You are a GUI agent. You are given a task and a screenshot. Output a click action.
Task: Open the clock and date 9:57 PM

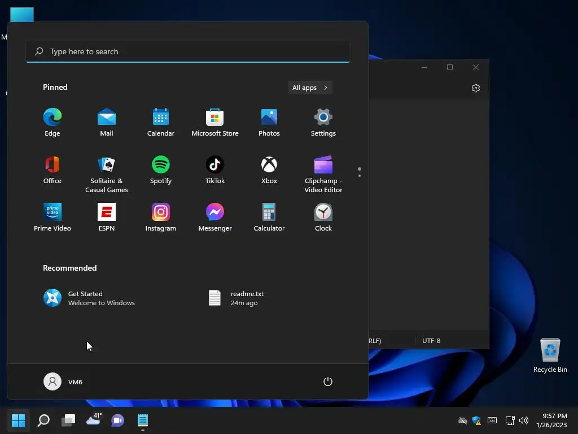[552, 420]
